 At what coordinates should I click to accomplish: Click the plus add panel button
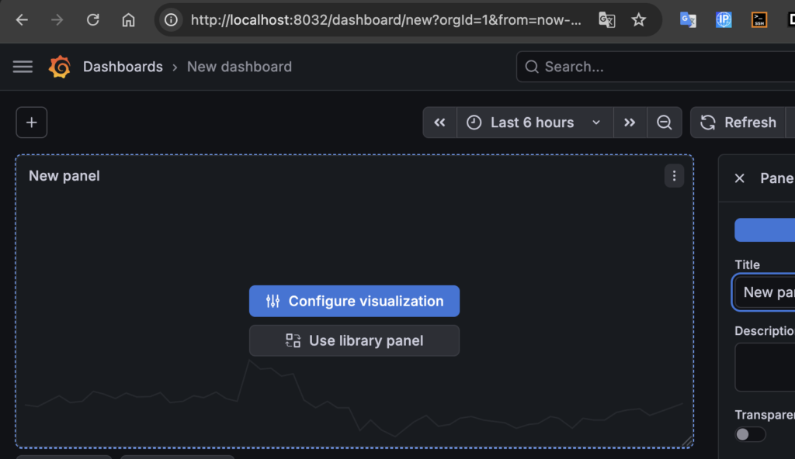[x=31, y=122]
